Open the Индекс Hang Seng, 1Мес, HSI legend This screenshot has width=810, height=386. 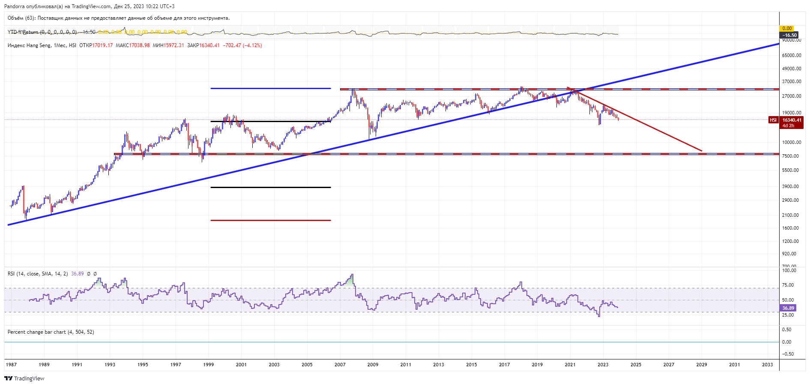[42, 45]
